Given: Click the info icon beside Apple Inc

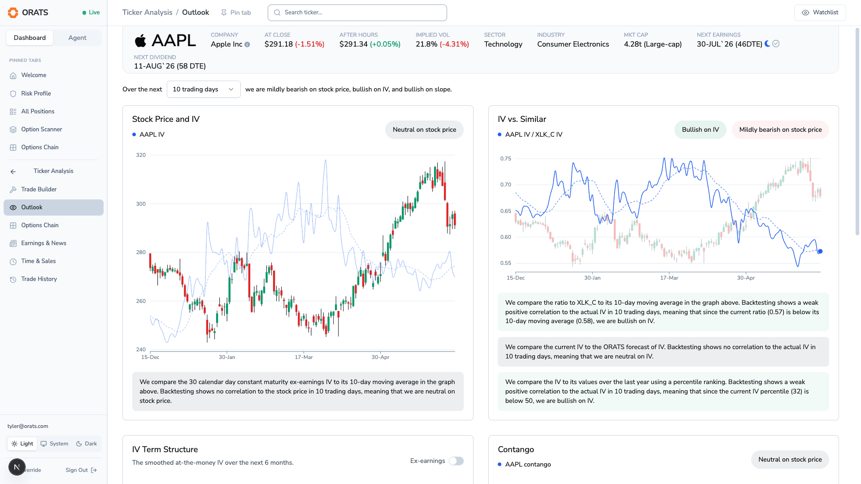Looking at the screenshot, I should click(x=247, y=44).
